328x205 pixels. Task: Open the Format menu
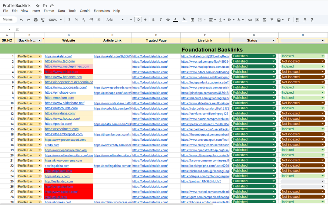click(49, 11)
